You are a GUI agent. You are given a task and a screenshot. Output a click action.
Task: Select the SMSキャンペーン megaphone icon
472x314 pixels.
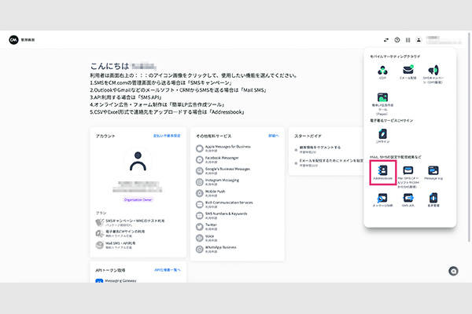click(433, 71)
